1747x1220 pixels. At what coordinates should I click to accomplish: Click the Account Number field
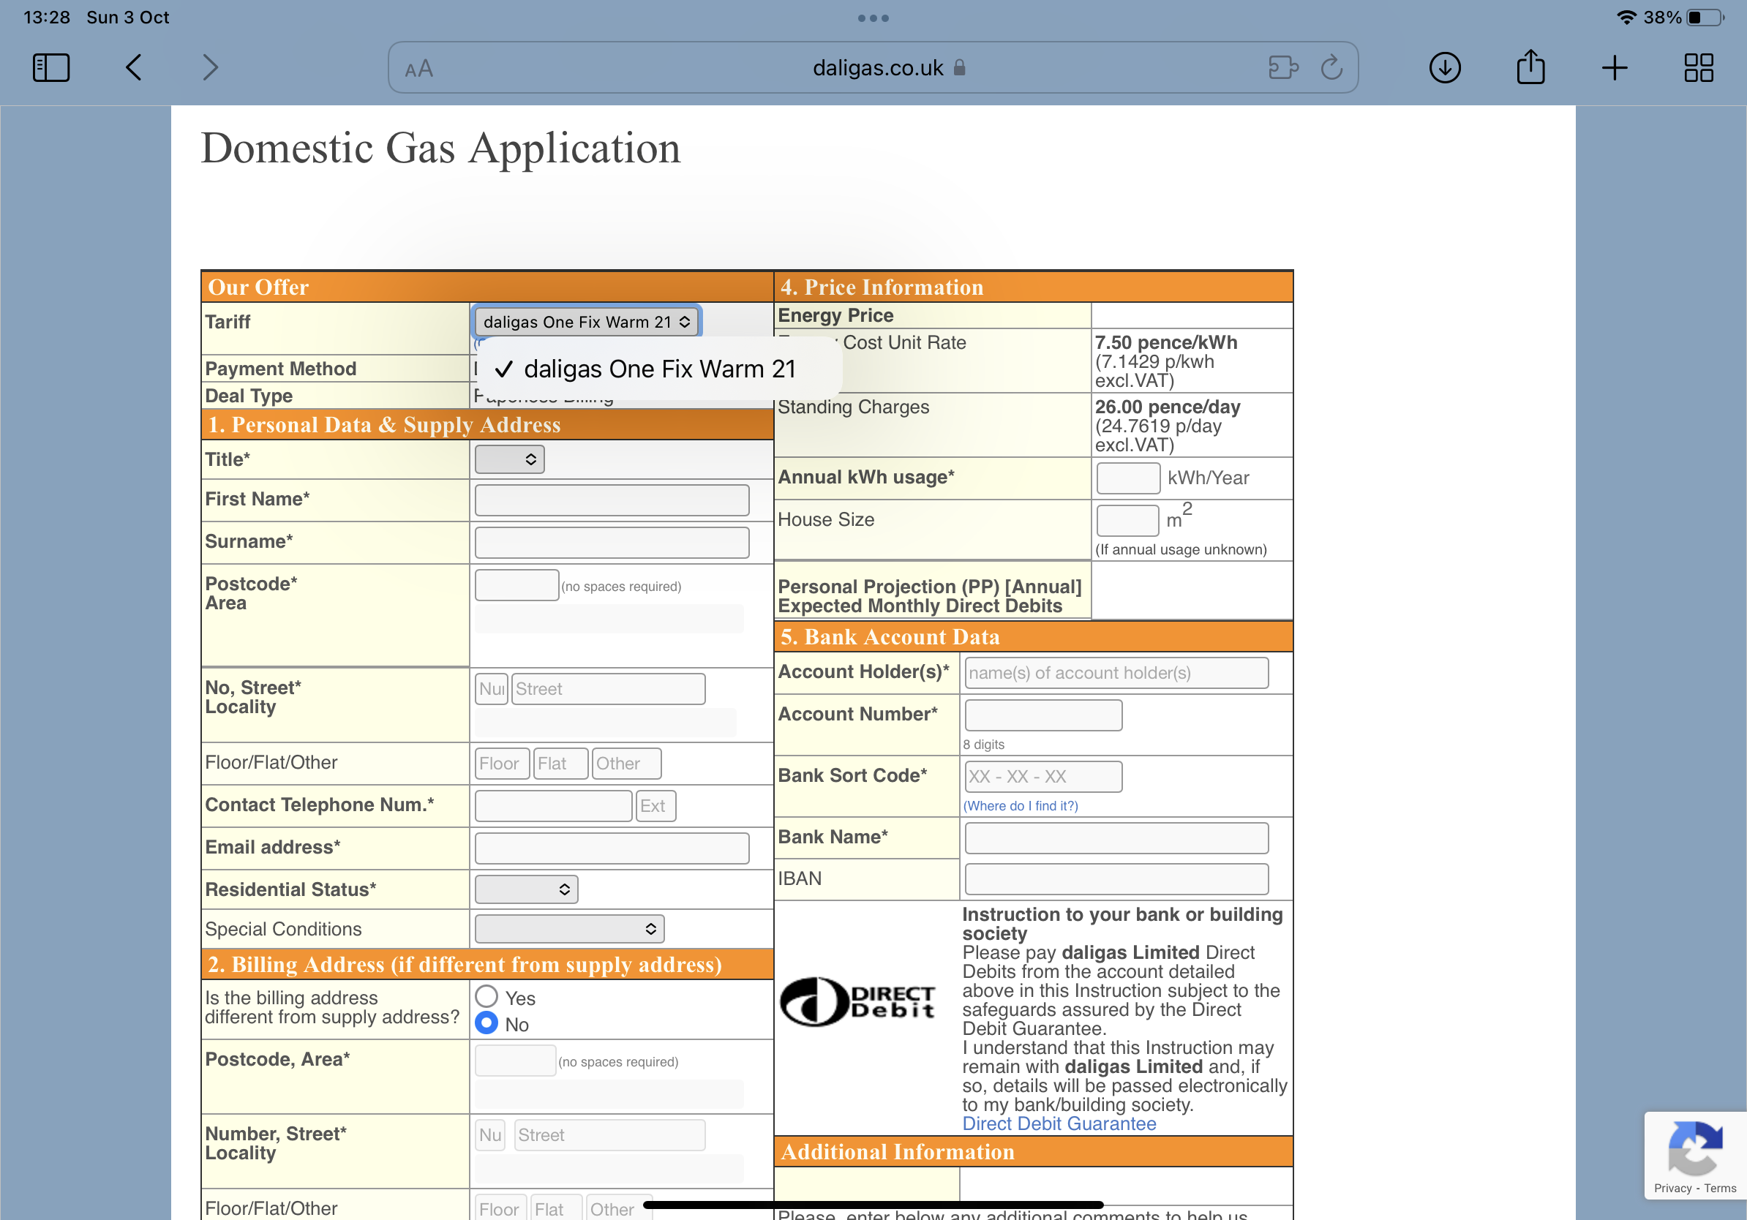point(1043,715)
